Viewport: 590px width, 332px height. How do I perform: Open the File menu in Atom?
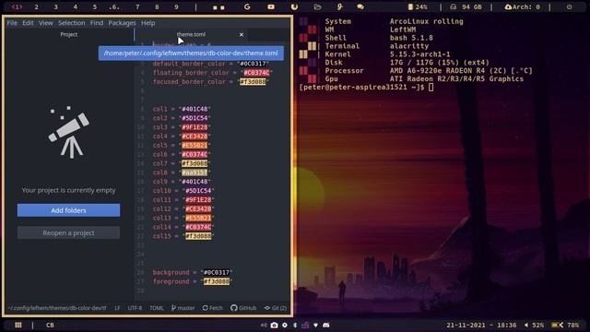pyautogui.click(x=12, y=23)
